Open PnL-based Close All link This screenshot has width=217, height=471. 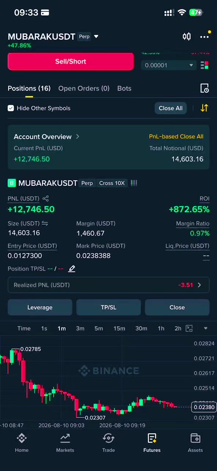coord(176,137)
